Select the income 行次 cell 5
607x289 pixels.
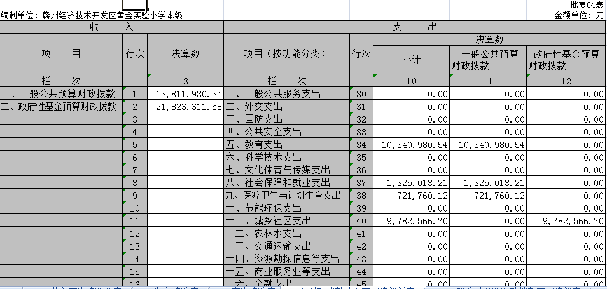click(135, 145)
